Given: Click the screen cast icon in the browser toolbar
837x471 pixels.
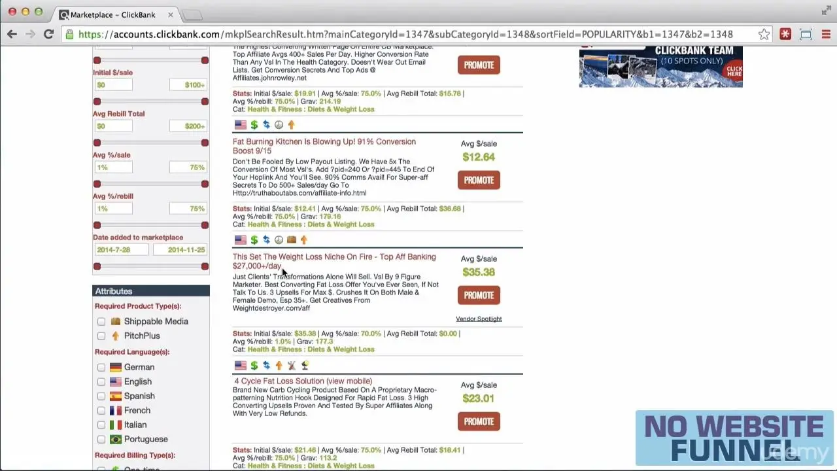Looking at the screenshot, I should coord(806,35).
